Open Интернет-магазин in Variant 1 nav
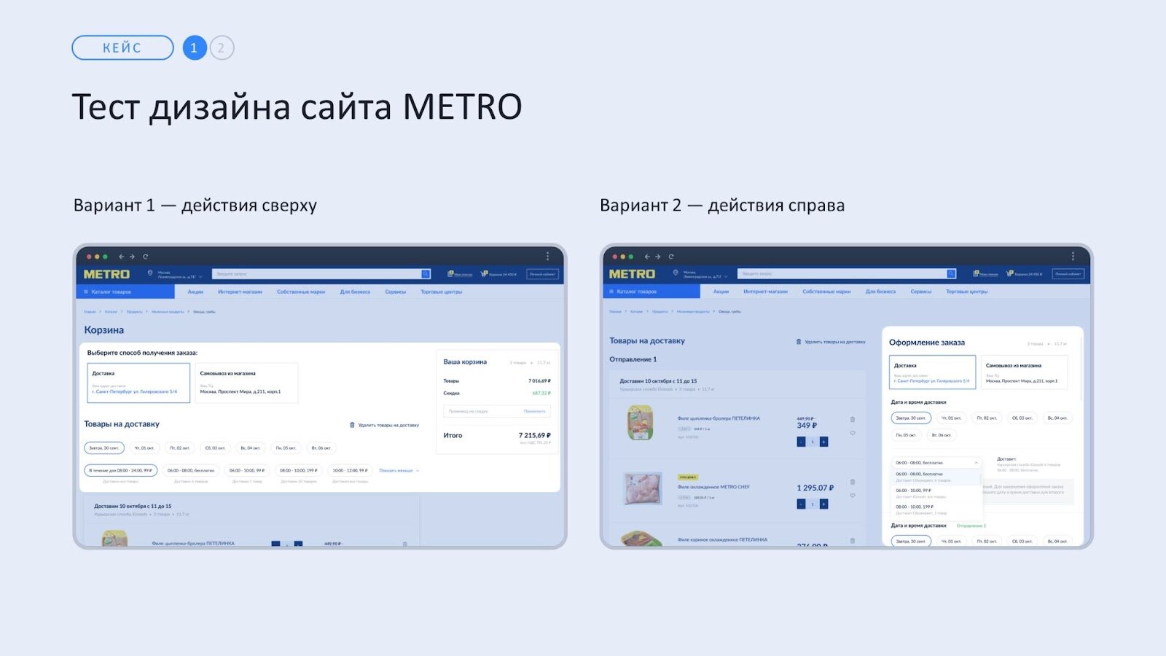The image size is (1166, 656). click(240, 292)
